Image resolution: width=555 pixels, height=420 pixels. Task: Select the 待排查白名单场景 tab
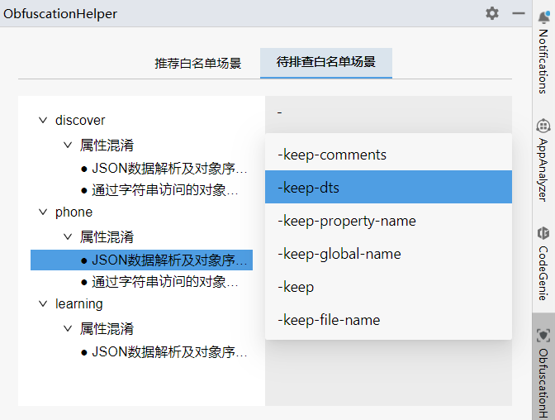(x=325, y=62)
